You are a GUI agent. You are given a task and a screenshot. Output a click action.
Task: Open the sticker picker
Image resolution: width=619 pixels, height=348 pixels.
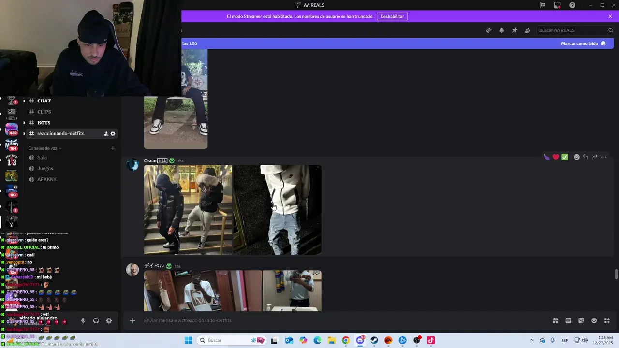[x=581, y=320]
